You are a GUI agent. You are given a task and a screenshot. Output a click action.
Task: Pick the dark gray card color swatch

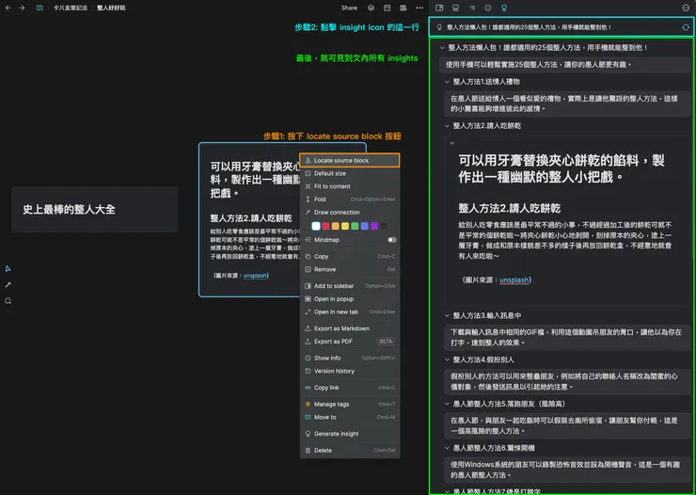click(385, 226)
